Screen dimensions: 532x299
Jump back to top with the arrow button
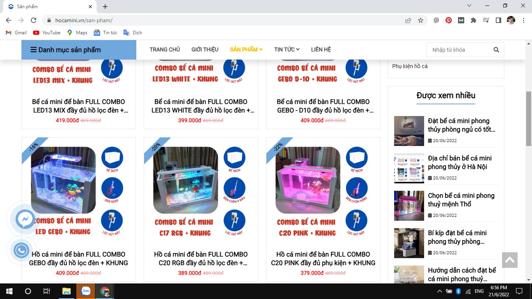click(x=510, y=260)
